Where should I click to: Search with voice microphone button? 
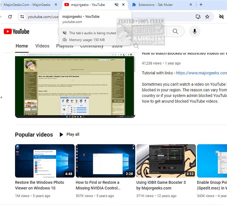tap(195, 32)
